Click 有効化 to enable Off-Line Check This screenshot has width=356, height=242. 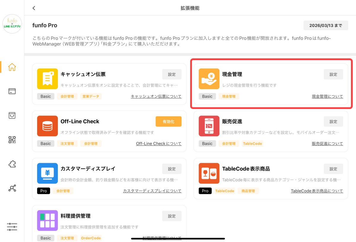169,121
